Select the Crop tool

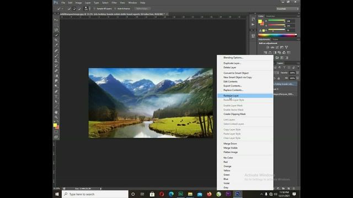tap(56, 40)
